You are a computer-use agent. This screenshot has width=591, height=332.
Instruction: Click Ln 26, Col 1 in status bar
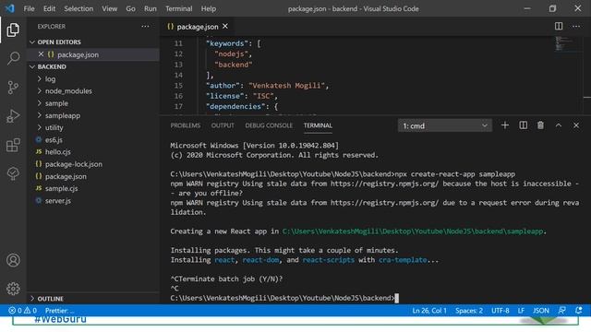tap(429, 311)
